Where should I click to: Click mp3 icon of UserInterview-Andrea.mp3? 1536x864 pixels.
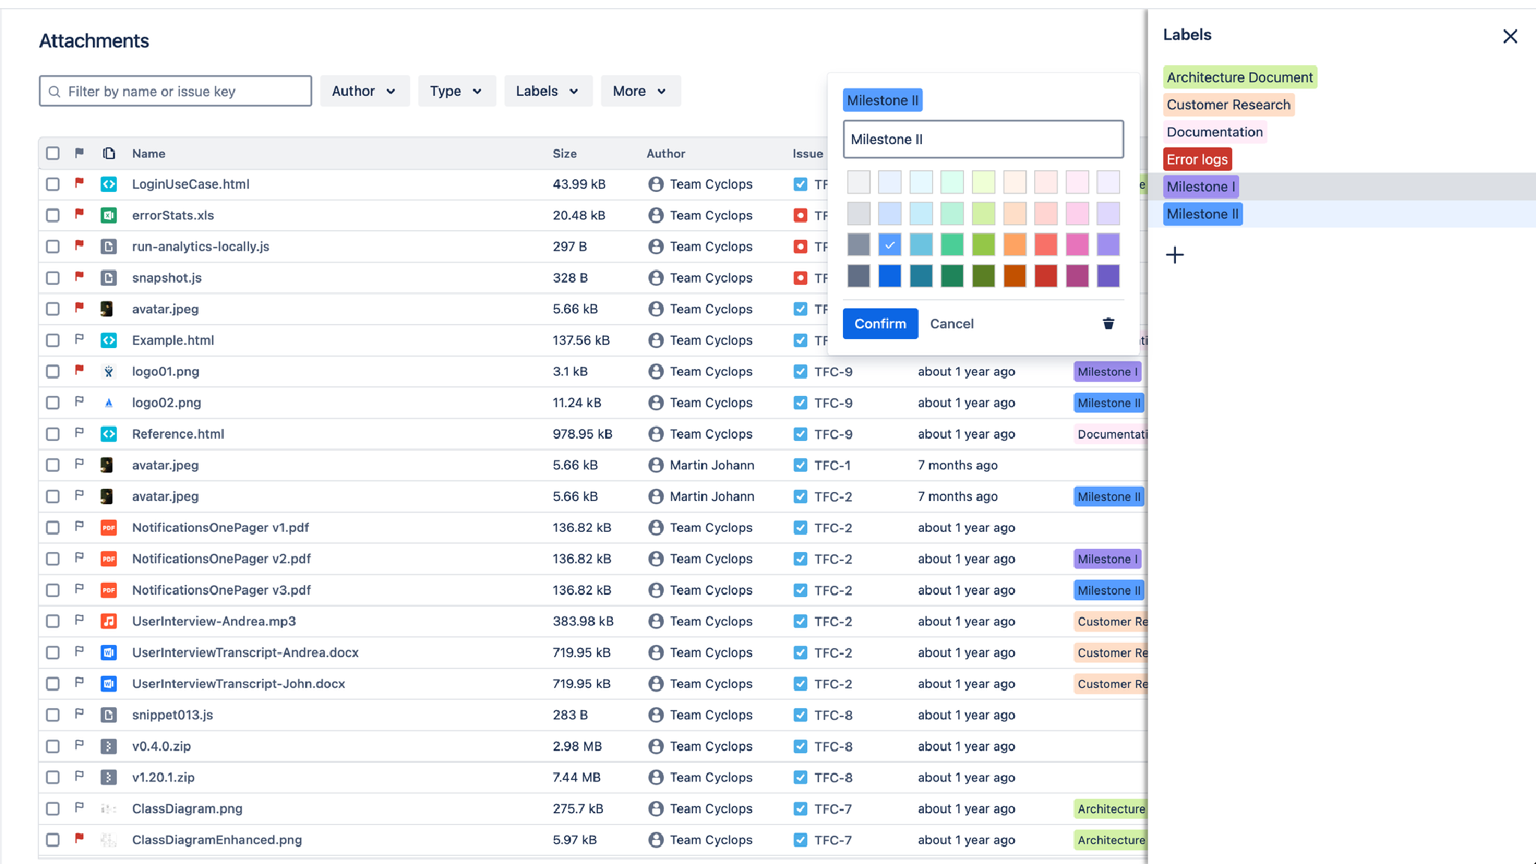coord(109,621)
